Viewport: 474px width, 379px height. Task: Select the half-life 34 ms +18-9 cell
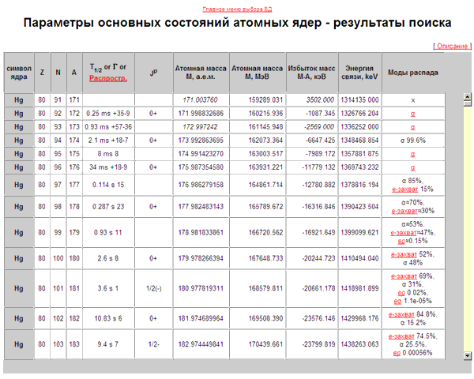pyautogui.click(x=108, y=167)
